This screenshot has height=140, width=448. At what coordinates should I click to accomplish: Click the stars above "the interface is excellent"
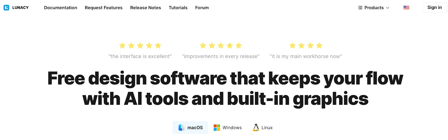(140, 46)
